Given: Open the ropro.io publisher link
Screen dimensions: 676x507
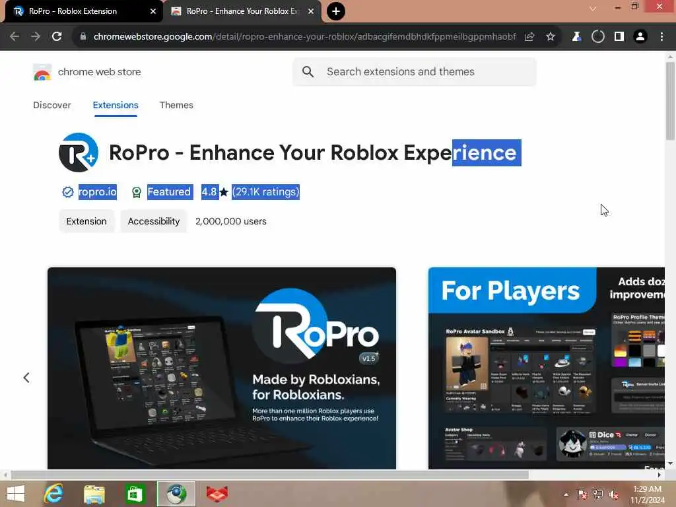Looking at the screenshot, I should point(98,192).
